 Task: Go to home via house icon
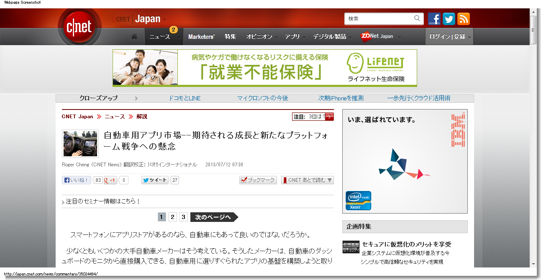(134, 37)
